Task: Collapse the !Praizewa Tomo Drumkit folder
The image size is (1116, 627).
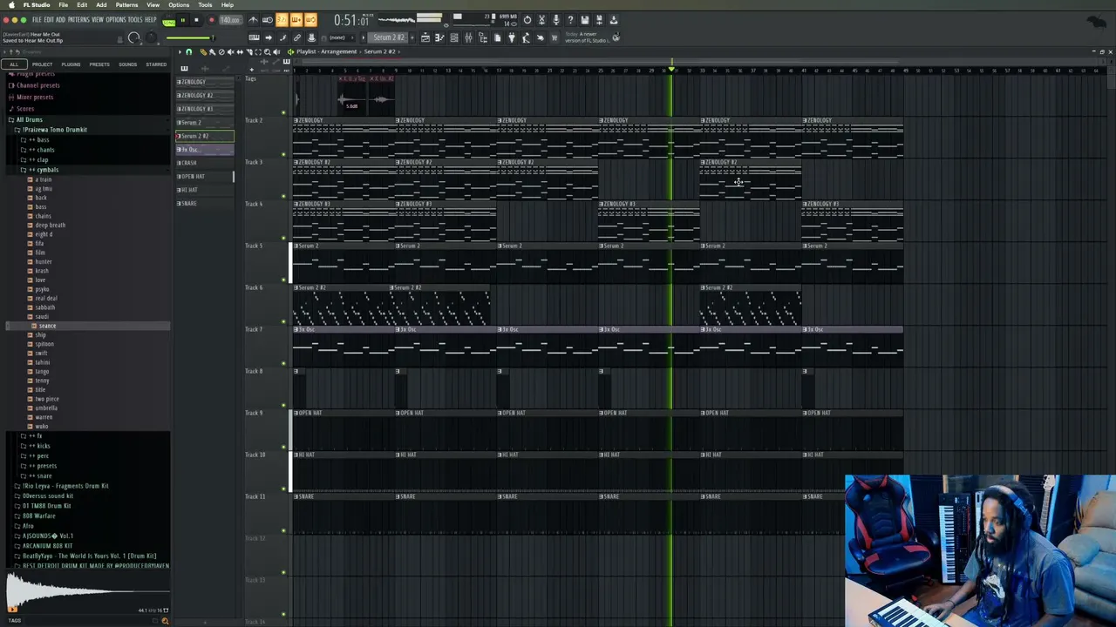Action: coord(54,130)
